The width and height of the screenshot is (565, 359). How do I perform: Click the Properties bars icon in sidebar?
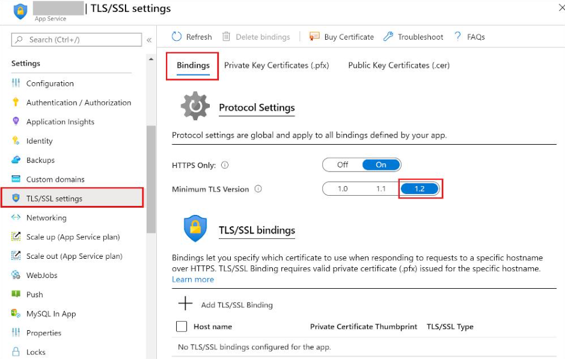tap(16, 333)
